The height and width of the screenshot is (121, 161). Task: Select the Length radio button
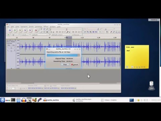pyautogui.click(x=51, y=86)
